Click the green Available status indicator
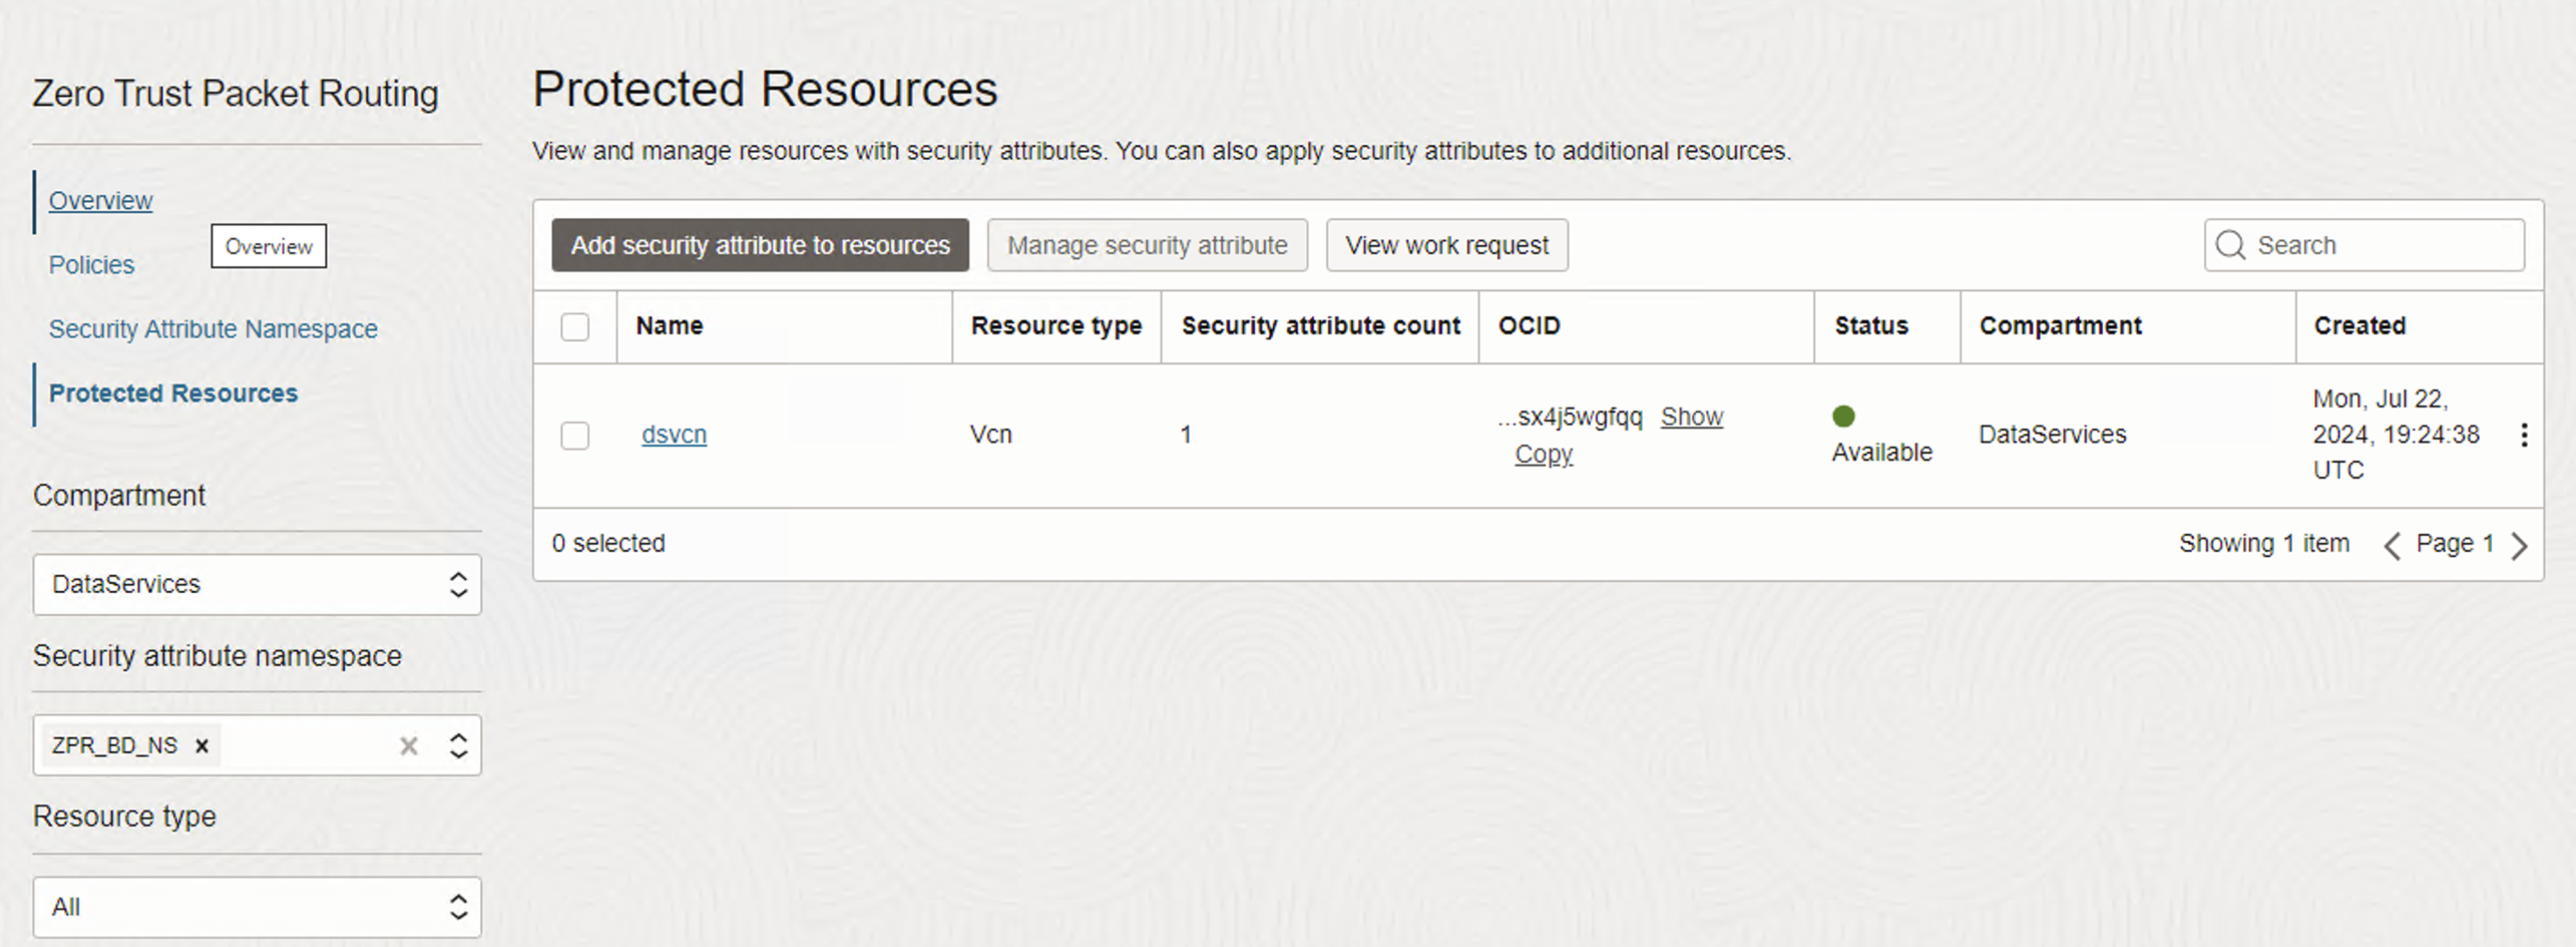This screenshot has height=947, width=2576. click(x=1843, y=416)
